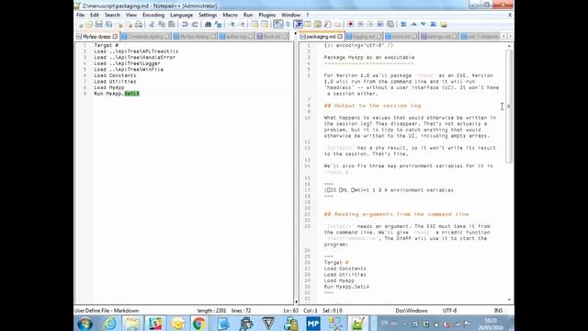The image size is (588, 331).
Task: Open the Search menu
Action: (112, 15)
